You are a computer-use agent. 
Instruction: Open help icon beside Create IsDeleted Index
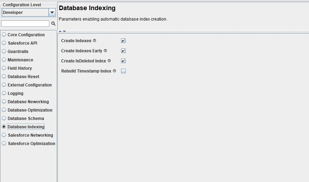pos(109,61)
